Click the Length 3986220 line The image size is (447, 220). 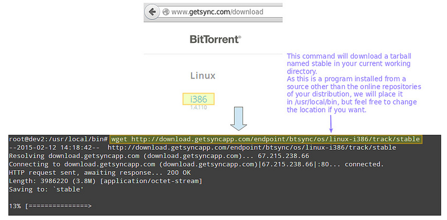(106, 181)
